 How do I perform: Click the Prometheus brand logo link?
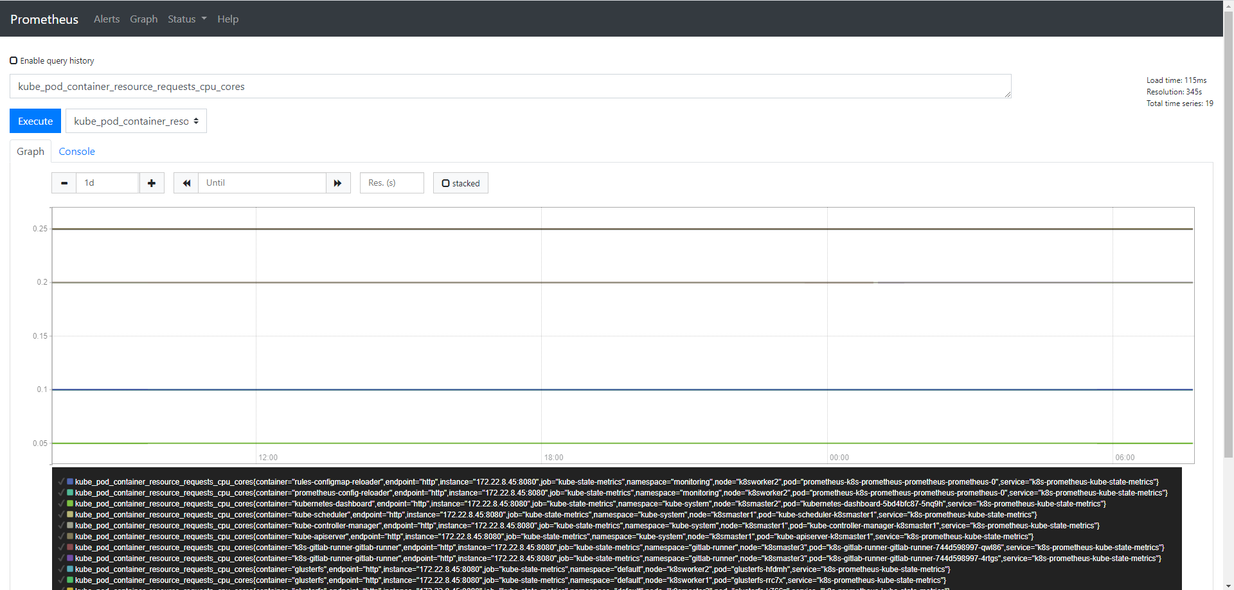44,19
